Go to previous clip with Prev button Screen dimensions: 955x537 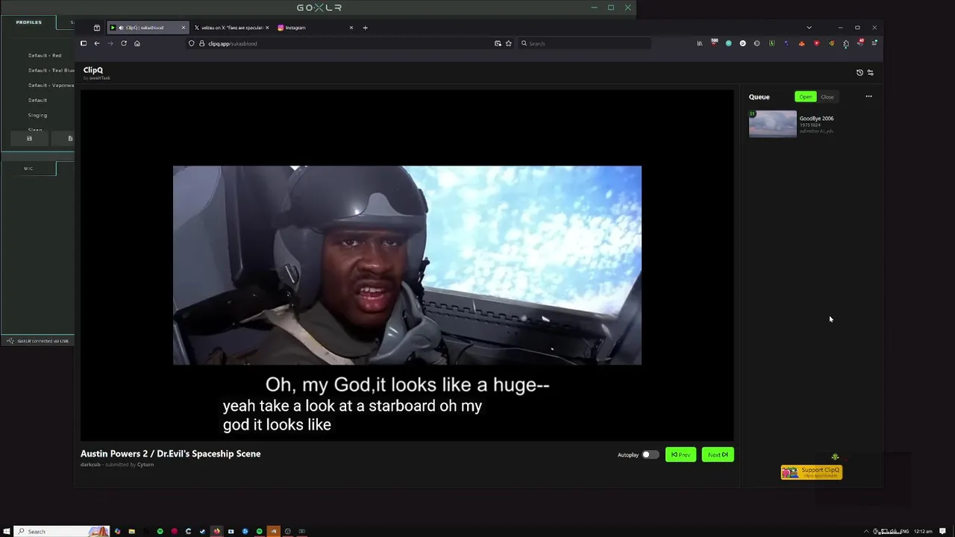pyautogui.click(x=680, y=454)
